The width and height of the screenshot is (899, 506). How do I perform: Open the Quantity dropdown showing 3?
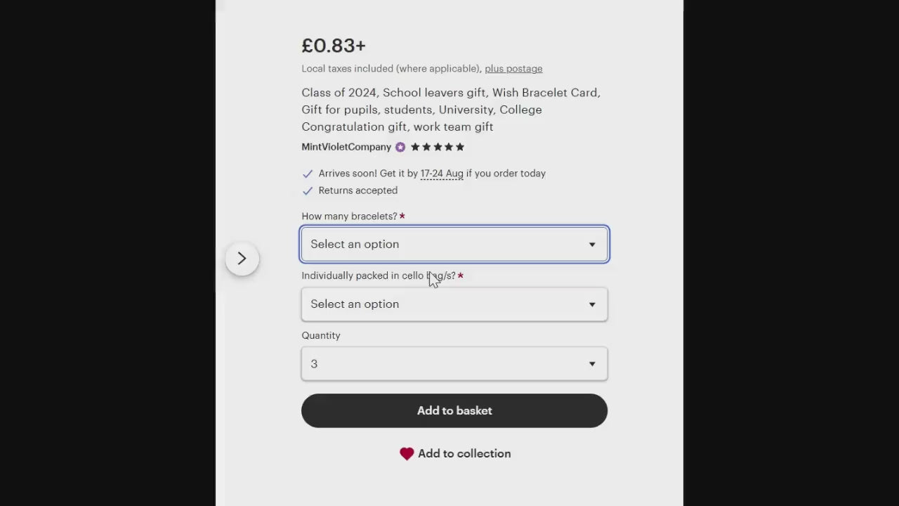point(454,364)
